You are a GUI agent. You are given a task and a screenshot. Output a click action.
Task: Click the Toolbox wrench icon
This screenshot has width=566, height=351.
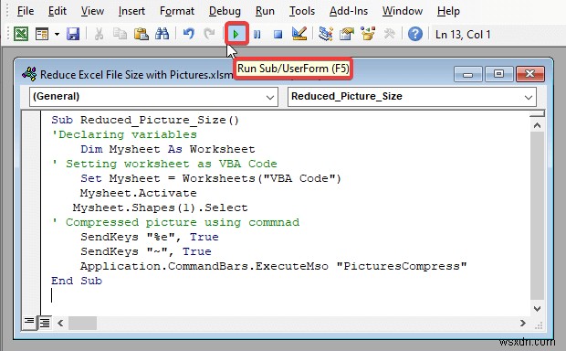point(389,35)
